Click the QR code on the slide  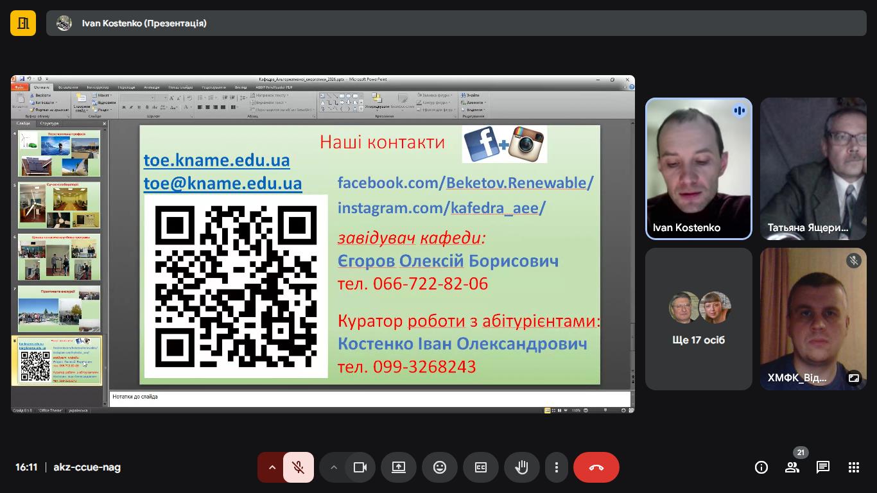coord(236,286)
